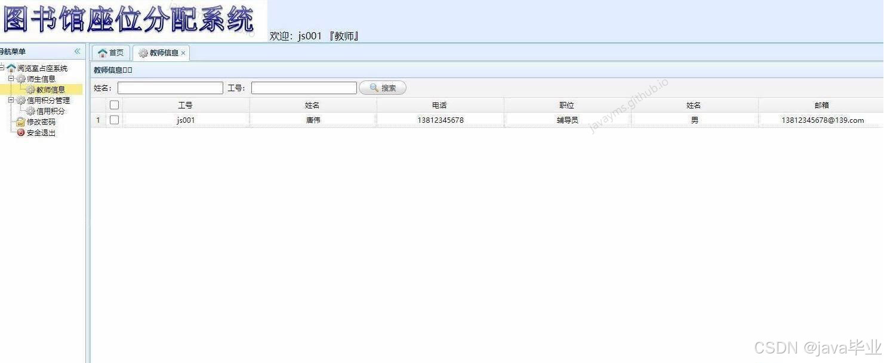This screenshot has width=884, height=363.
Task: Click the home icon on 首页 tab
Action: 102,53
